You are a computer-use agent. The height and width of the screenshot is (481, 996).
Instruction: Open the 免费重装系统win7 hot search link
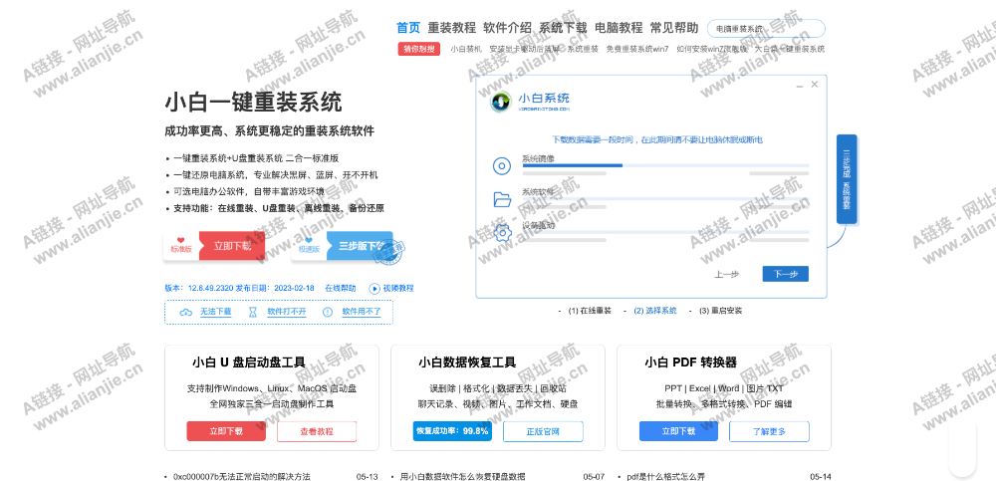pos(637,49)
